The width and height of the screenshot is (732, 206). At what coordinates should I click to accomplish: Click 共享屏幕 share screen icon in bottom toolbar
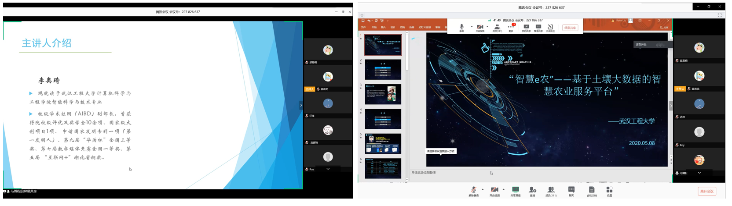click(x=515, y=190)
